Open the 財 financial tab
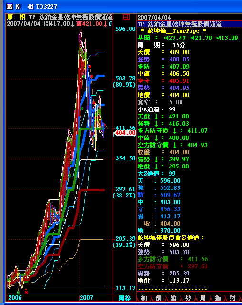 232,298
